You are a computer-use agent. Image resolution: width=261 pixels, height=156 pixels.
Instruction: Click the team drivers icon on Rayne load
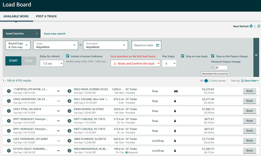pyautogui.click(x=176, y=91)
